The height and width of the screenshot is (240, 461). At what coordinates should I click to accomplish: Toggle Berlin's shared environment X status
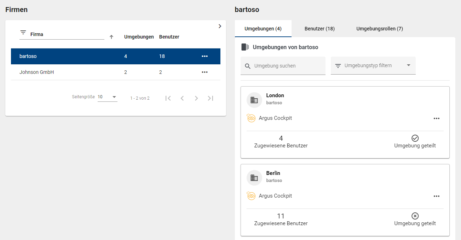(x=415, y=216)
